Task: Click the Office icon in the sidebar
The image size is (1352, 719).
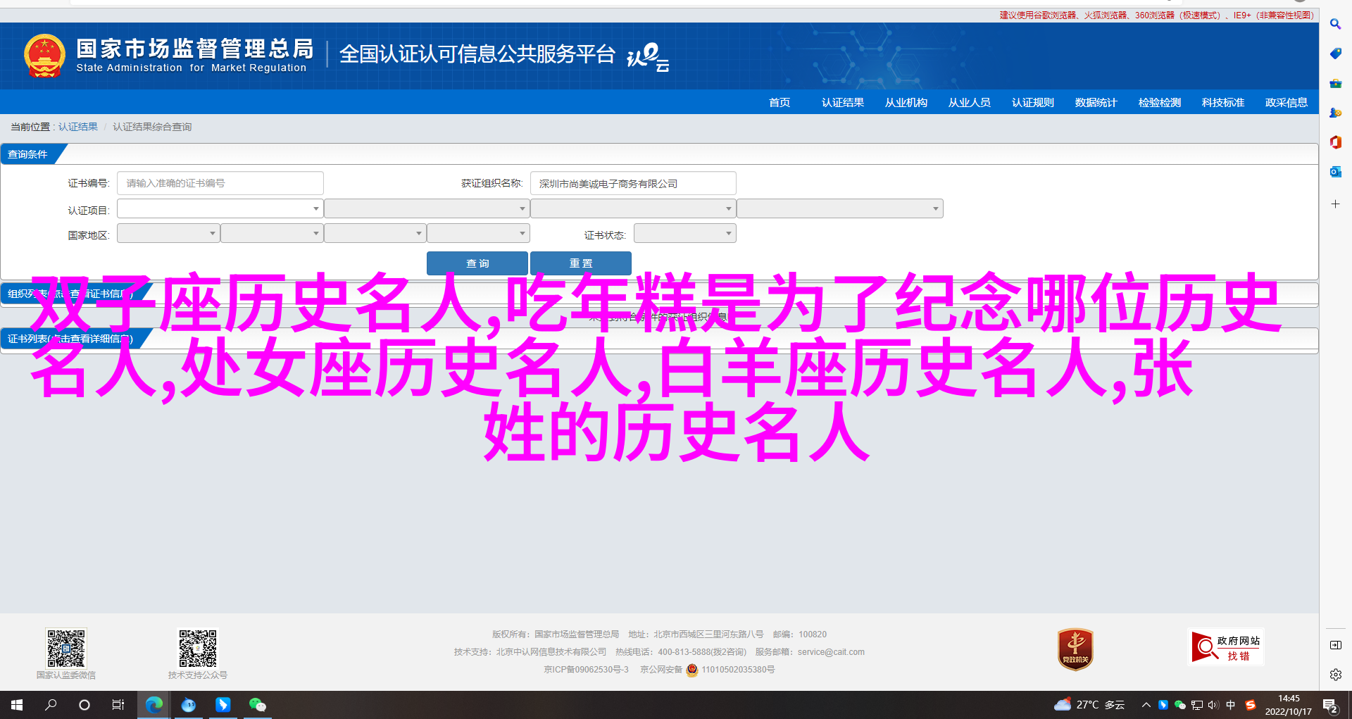Action: (1335, 142)
